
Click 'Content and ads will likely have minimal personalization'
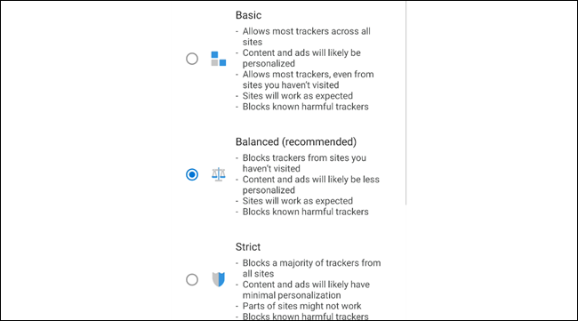pyautogui.click(x=306, y=290)
